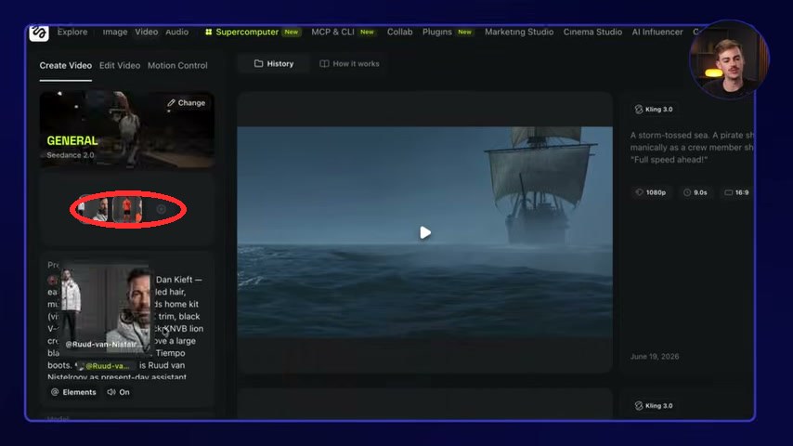The width and height of the screenshot is (793, 446).
Task: Open Plugins in the top navigation
Action: coord(437,32)
